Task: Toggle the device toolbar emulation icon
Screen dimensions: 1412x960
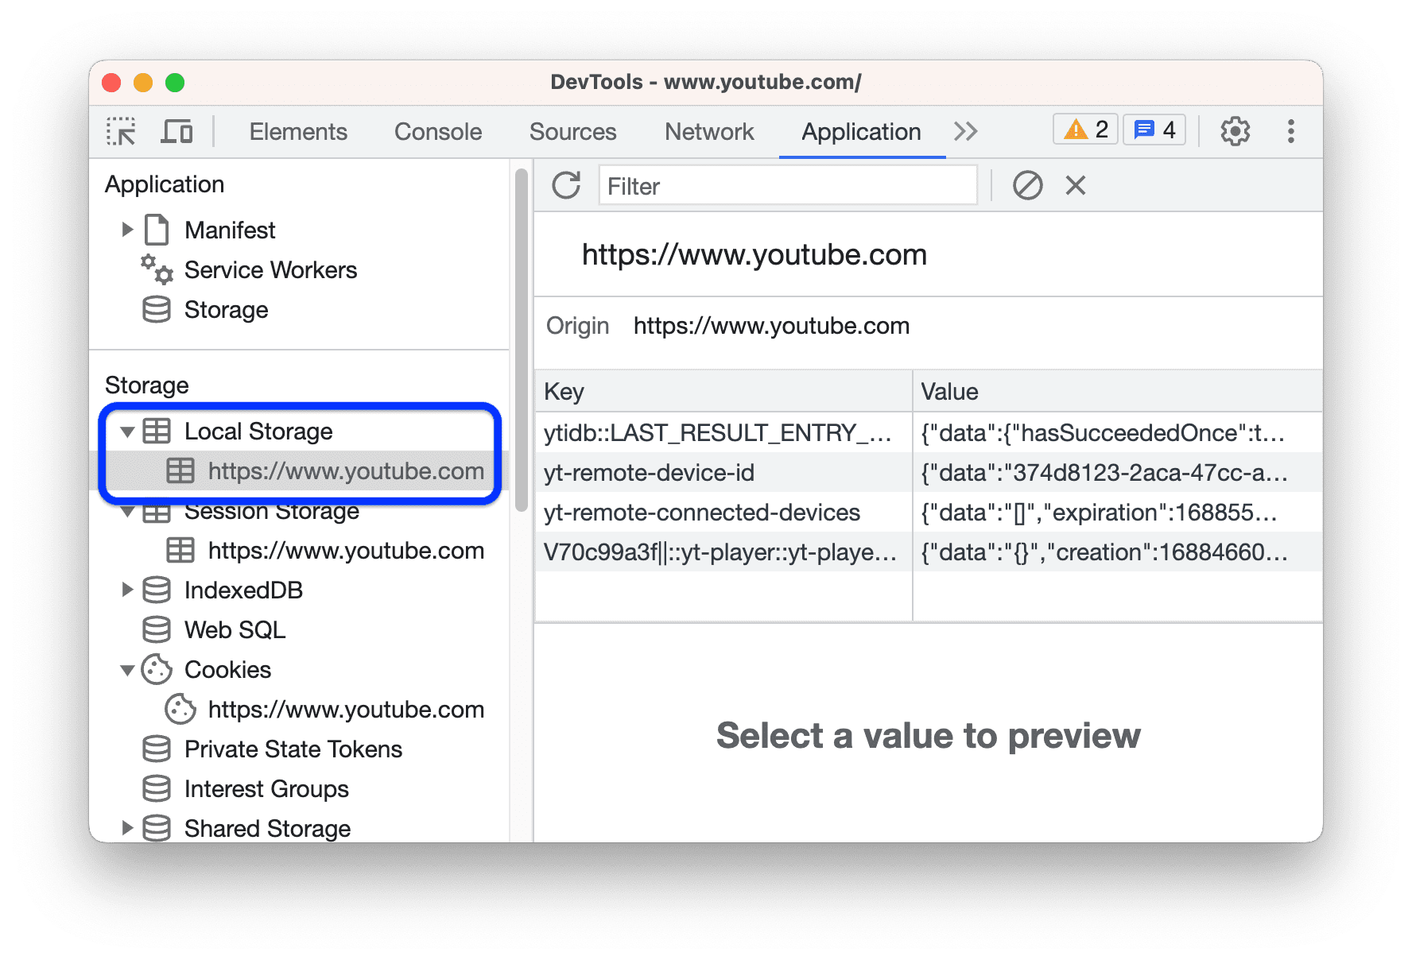Action: tap(176, 131)
